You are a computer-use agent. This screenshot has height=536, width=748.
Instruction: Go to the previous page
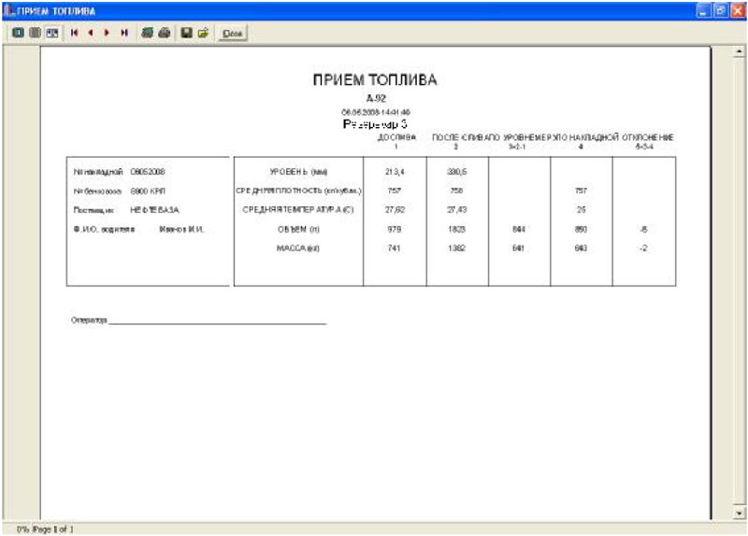click(x=91, y=33)
